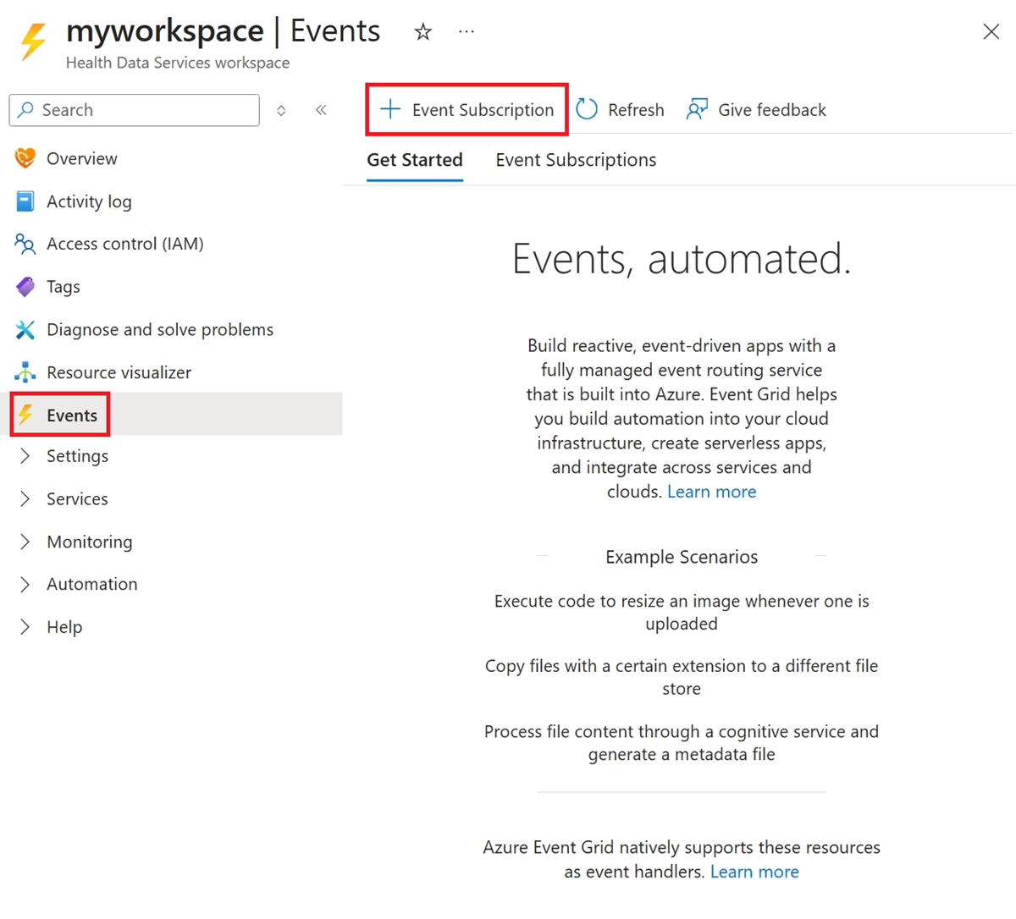Collapse the sidebar with double chevron

click(x=321, y=110)
